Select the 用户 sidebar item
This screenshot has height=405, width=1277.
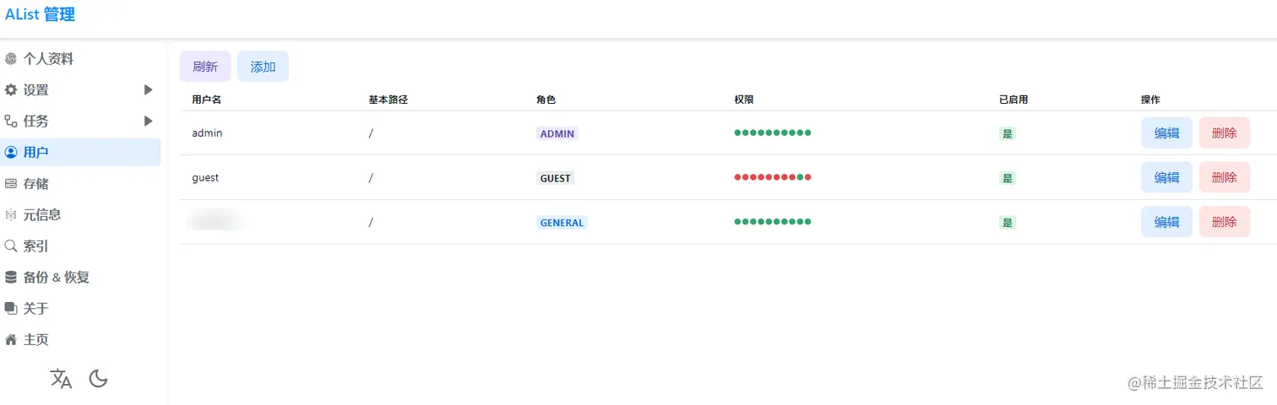[80, 153]
